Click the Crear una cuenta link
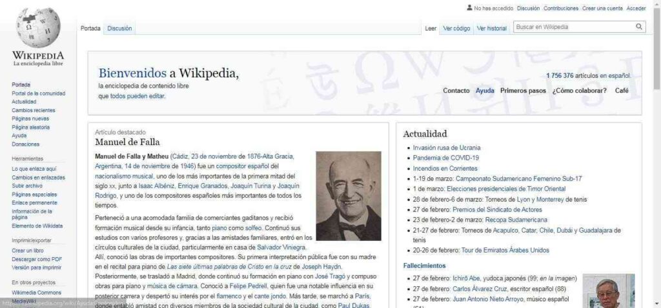Viewport: 661px width, 308px height. (602, 8)
